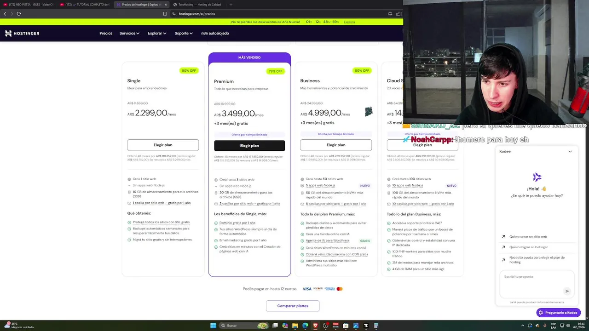Open the Precios nav item

click(106, 33)
